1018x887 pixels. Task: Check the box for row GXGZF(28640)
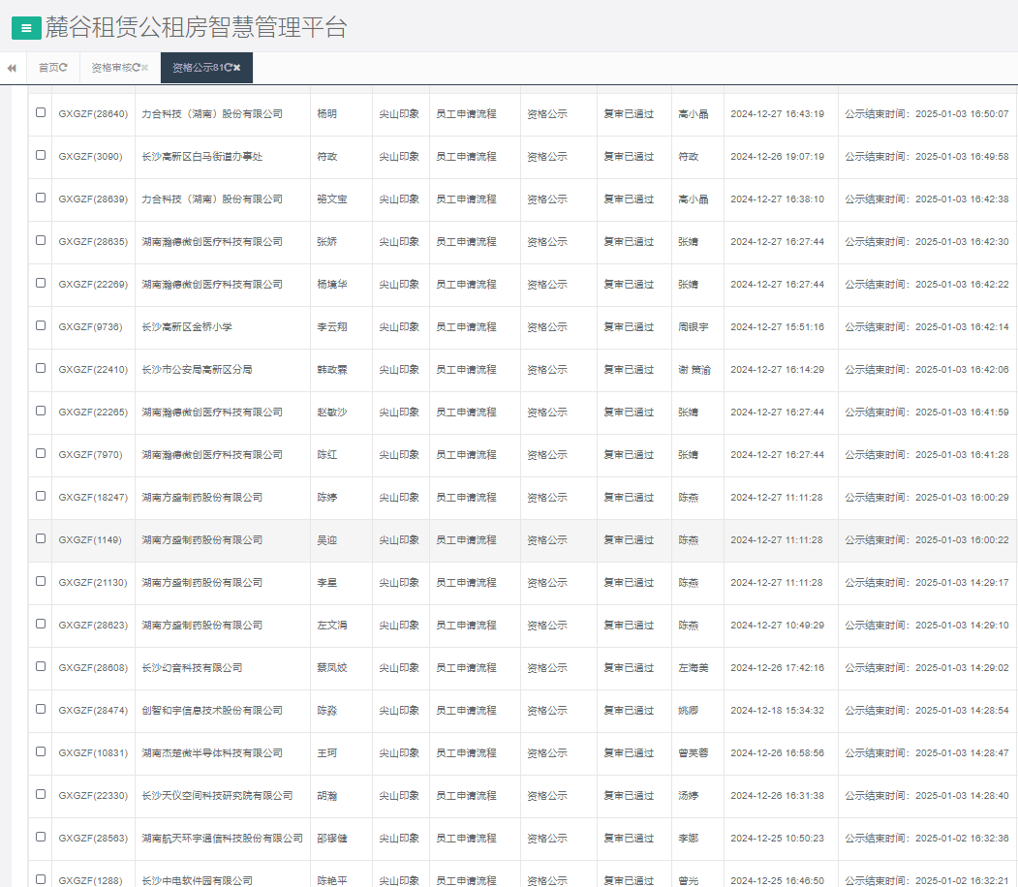[x=41, y=112]
